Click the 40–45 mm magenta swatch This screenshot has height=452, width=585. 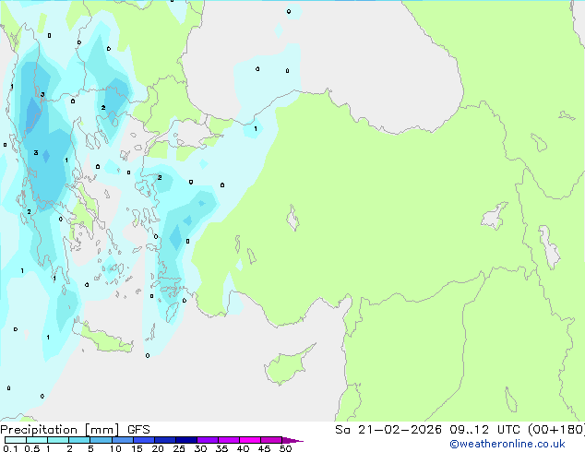coord(250,440)
